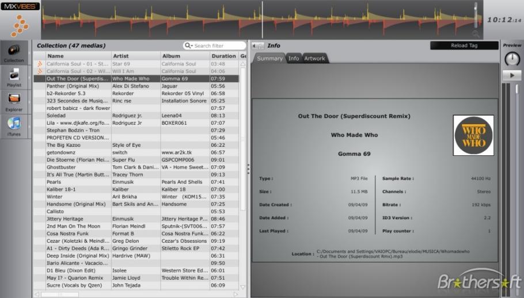Select track Pearls
The image size is (524, 298).
coord(136,182)
